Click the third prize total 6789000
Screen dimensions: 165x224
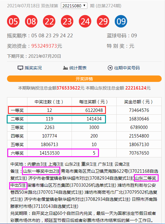(139, 127)
